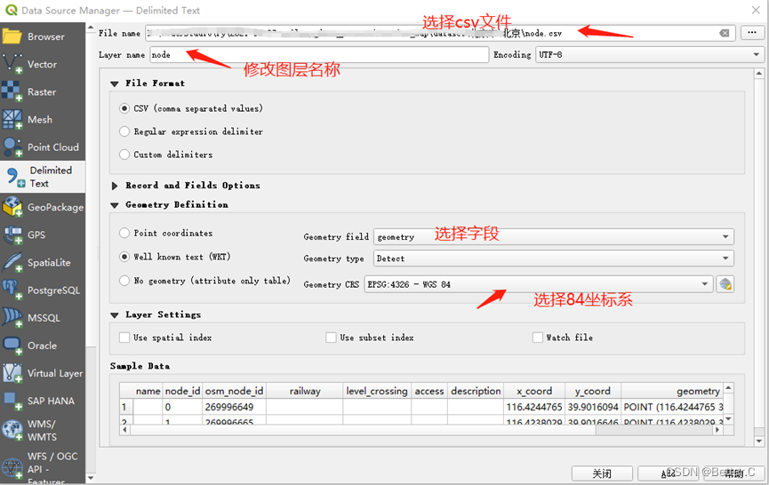Image resolution: width=769 pixels, height=485 pixels.
Task: Collapse the Layer Settings section
Action: pyautogui.click(x=115, y=315)
